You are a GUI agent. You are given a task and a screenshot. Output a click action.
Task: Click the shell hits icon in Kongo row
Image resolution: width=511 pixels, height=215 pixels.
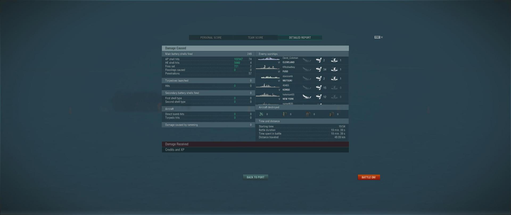319,88
